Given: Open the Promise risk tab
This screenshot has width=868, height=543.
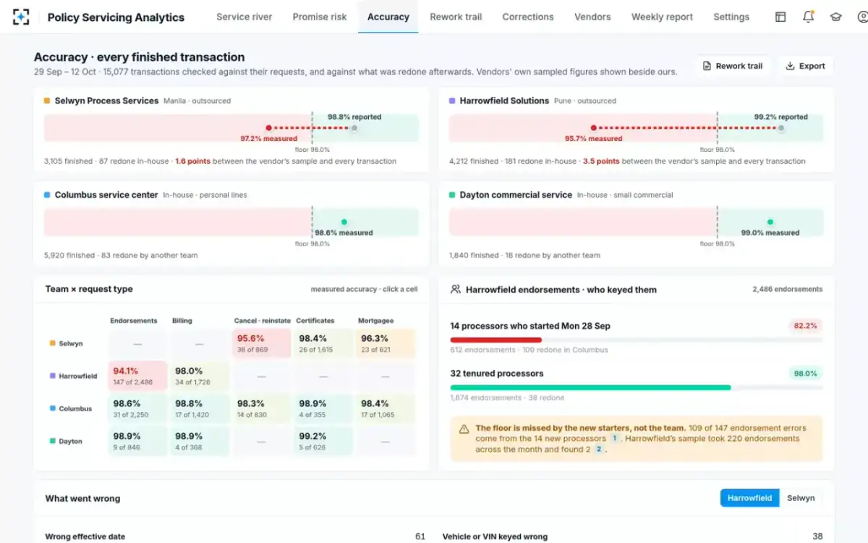Looking at the screenshot, I should 320,17.
